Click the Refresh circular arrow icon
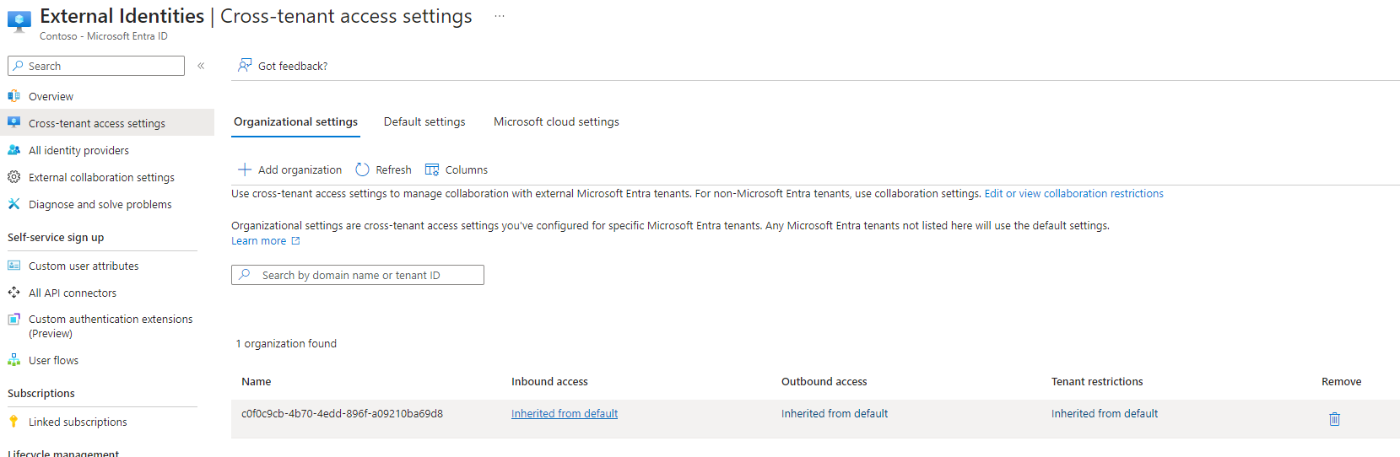 coord(362,169)
